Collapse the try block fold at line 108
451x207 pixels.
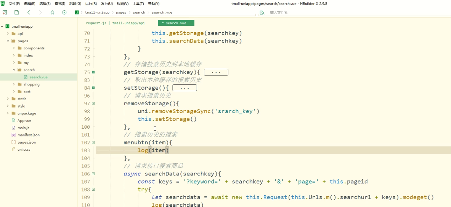pyautogui.click(x=93, y=190)
